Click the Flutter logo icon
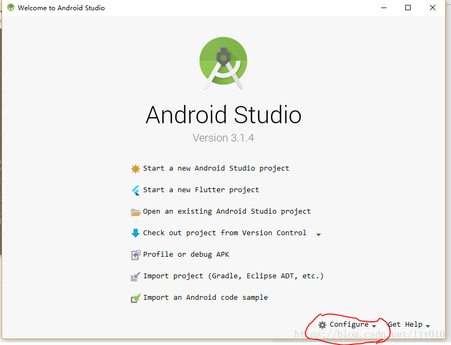This screenshot has width=451, height=345. pos(135,190)
